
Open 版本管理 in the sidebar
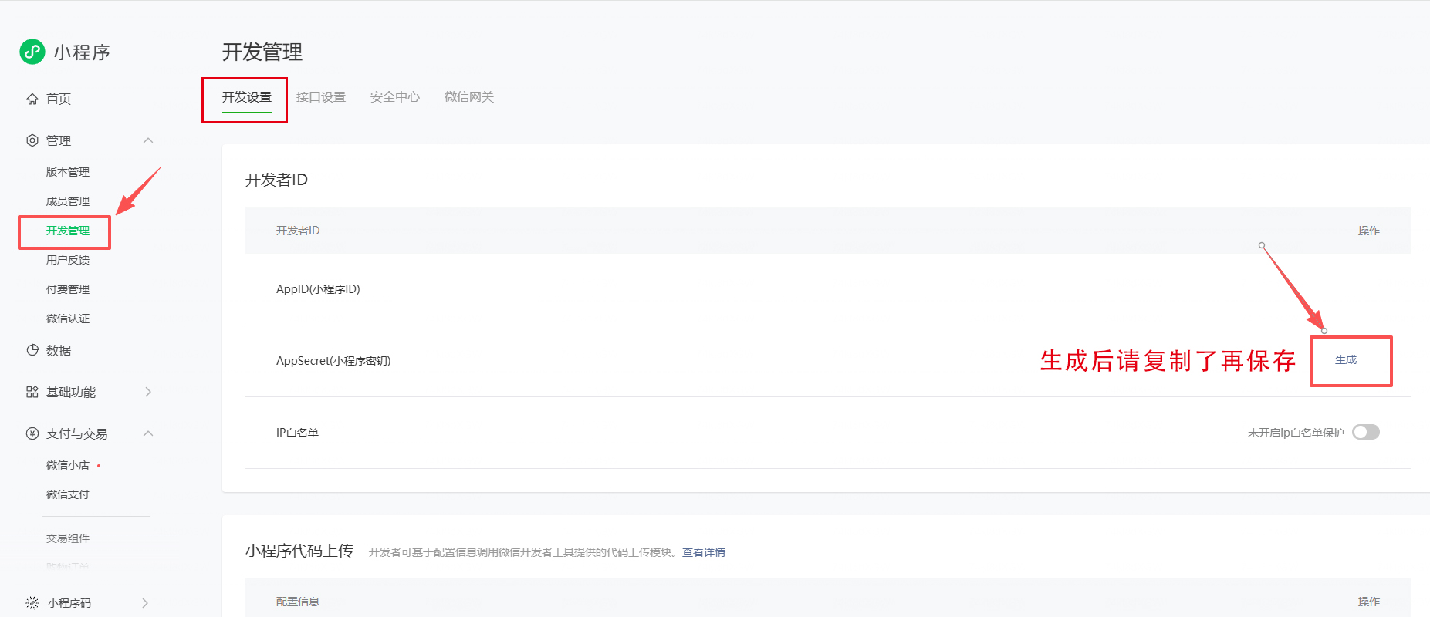[x=68, y=172]
